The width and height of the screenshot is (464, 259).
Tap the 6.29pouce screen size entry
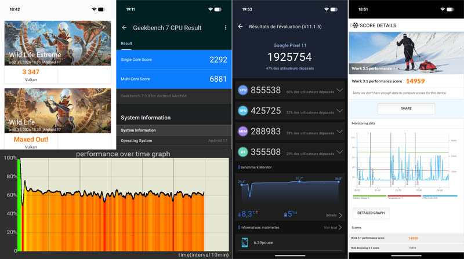tap(263, 242)
